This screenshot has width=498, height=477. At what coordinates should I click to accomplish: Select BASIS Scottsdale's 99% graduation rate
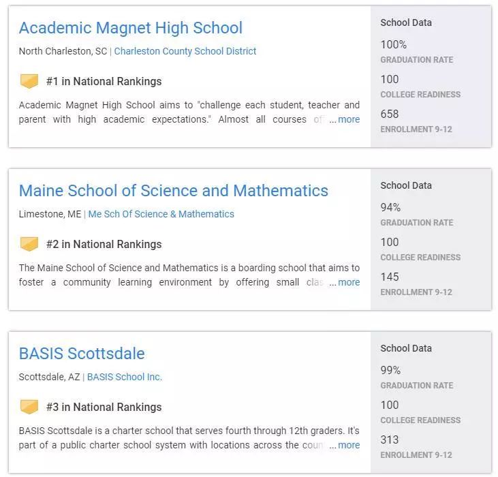pyautogui.click(x=390, y=371)
